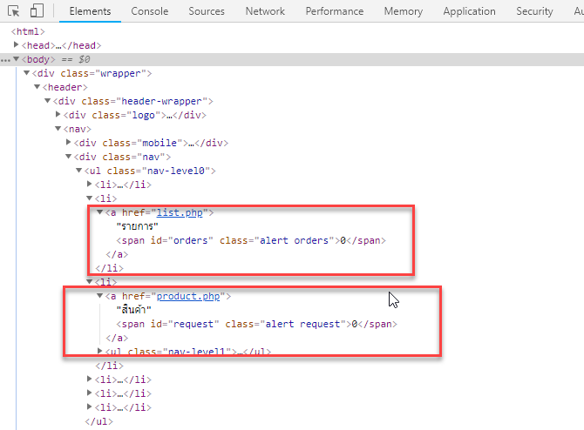Viewport: 584px width, 430px height.
Task: Follow the list.php href link
Action: coord(180,212)
